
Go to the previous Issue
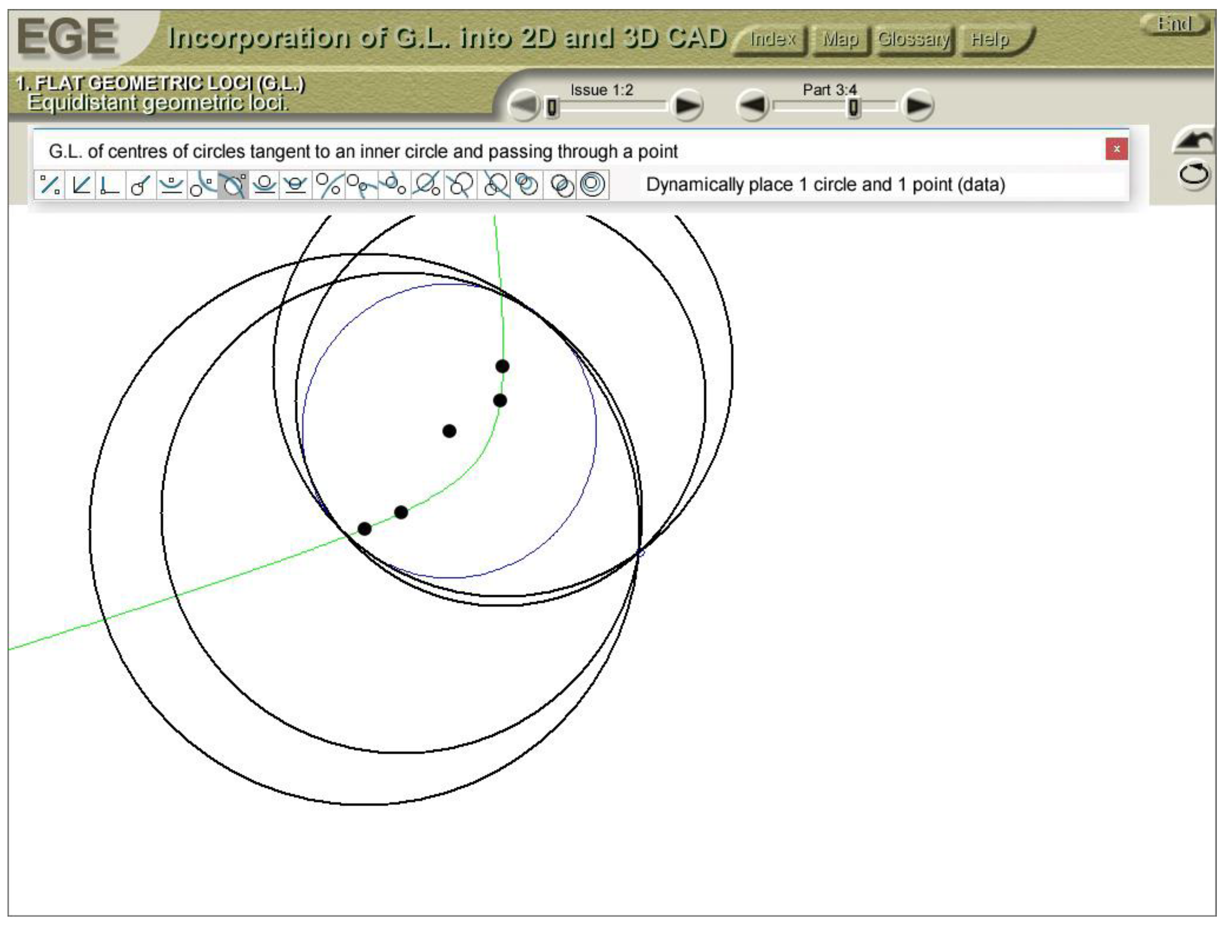[x=523, y=105]
